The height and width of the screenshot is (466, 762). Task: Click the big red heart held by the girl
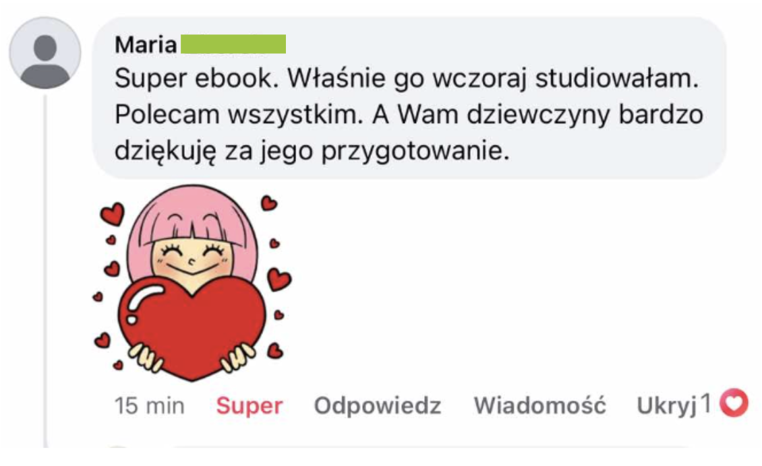(192, 328)
